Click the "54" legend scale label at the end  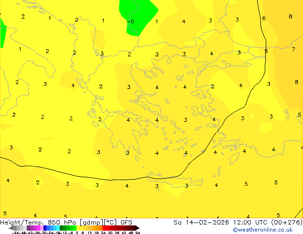pyautogui.click(x=138, y=233)
